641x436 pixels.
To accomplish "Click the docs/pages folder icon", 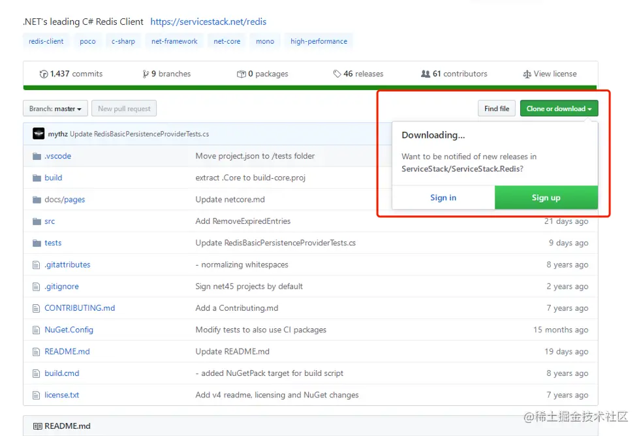I will point(37,200).
